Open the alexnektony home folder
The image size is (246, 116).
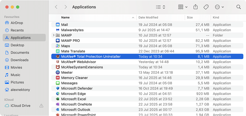pos(24,90)
